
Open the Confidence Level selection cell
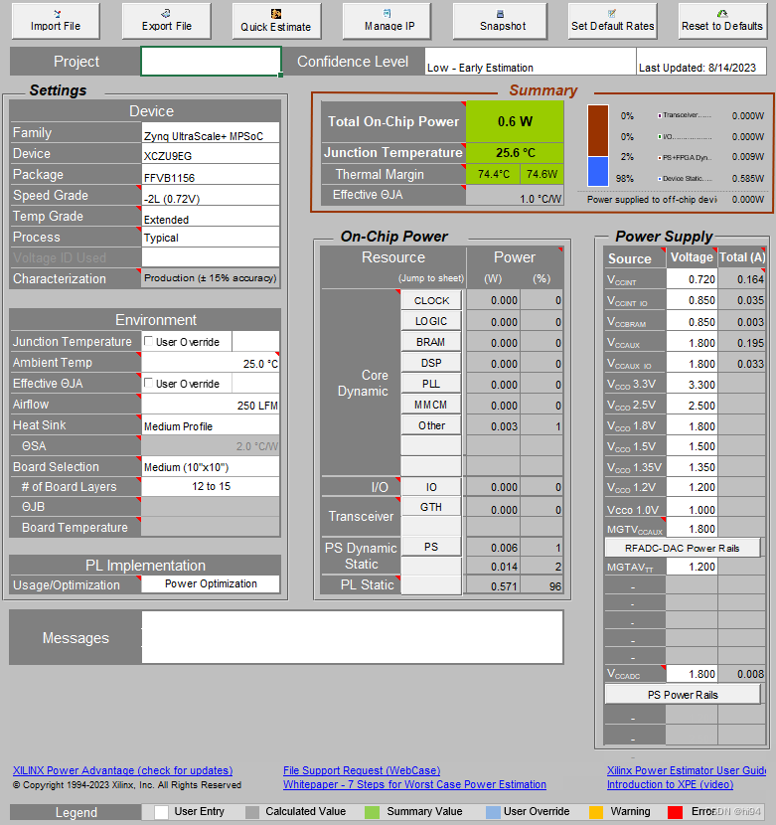tap(531, 62)
